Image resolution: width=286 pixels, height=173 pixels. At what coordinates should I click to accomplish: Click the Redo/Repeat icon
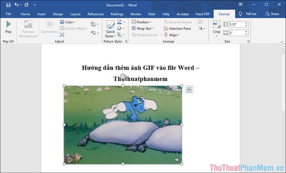coord(27,5)
